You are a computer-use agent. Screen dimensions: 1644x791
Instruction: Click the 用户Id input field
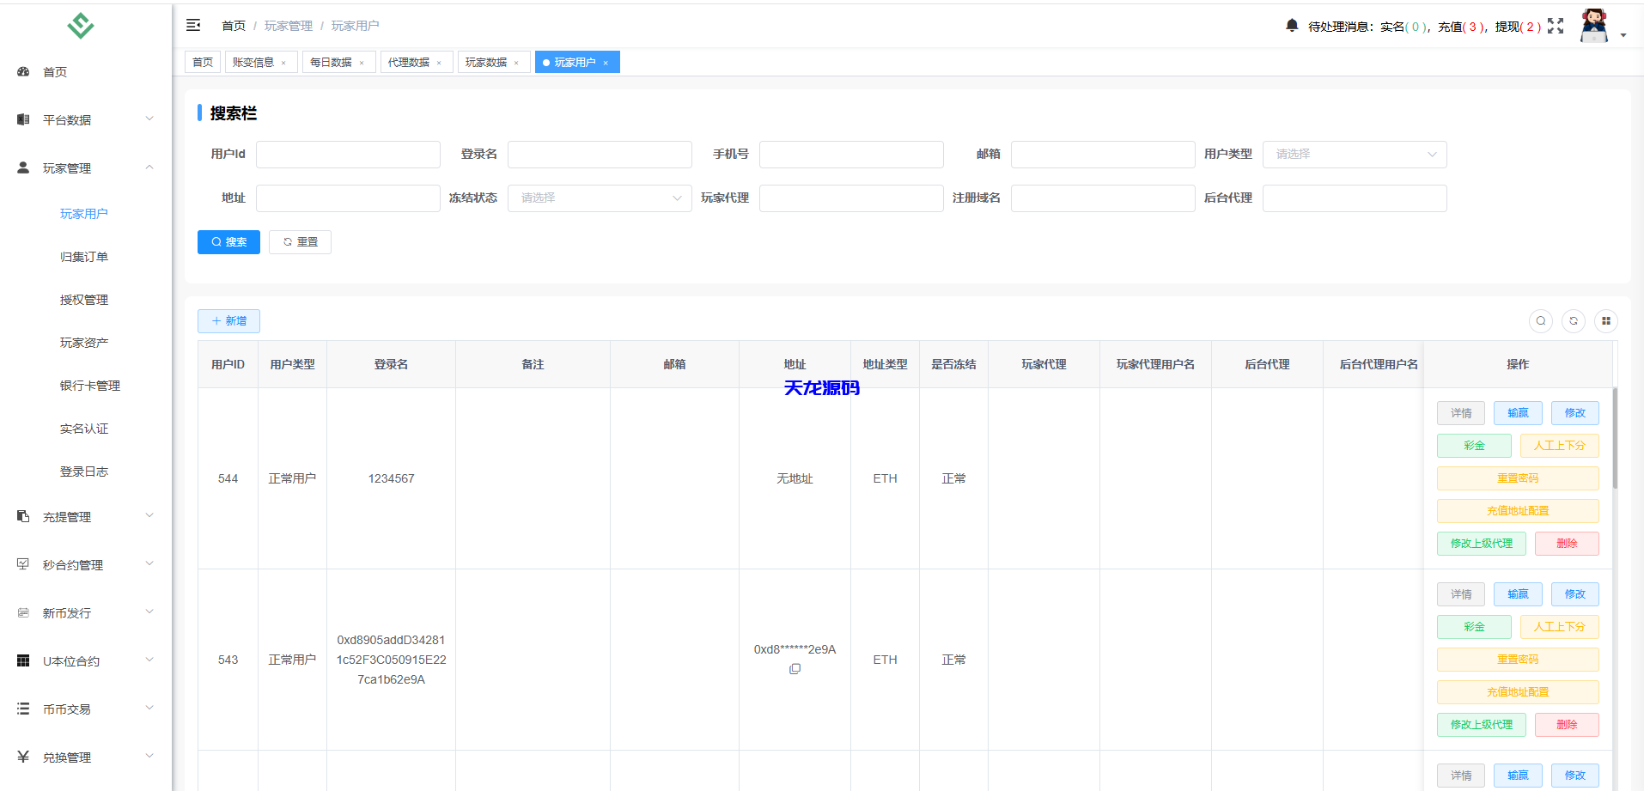coord(348,155)
